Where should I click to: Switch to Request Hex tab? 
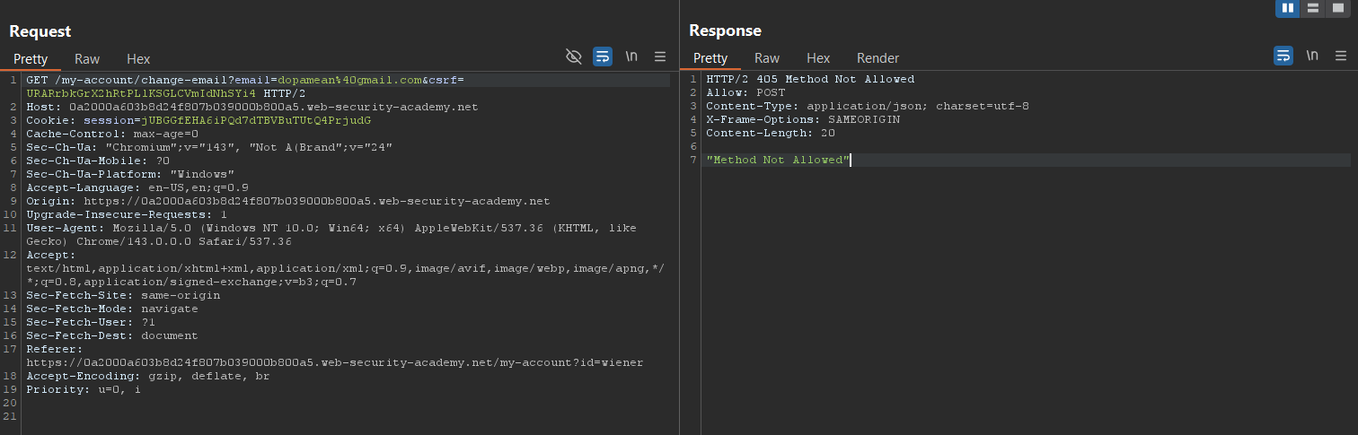tap(138, 58)
